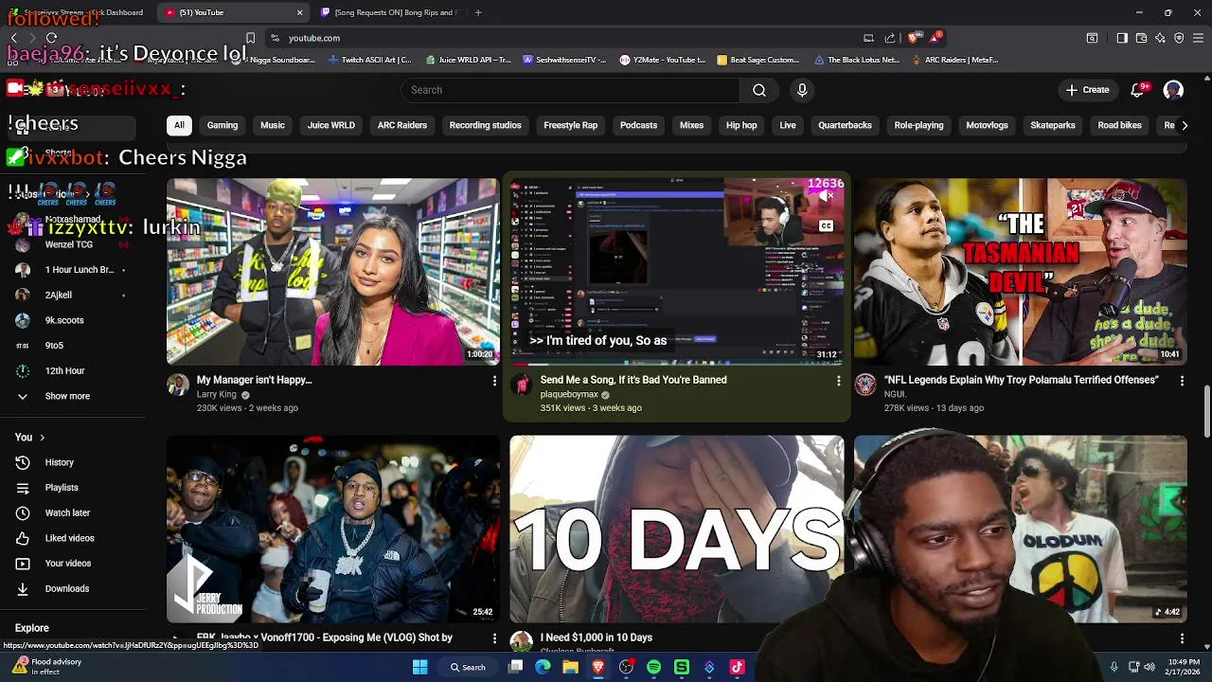This screenshot has width=1212, height=682.
Task: Select the Recording studios chip
Action: coord(485,125)
